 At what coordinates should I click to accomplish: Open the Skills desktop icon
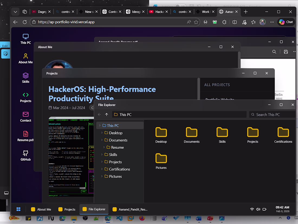(25, 78)
